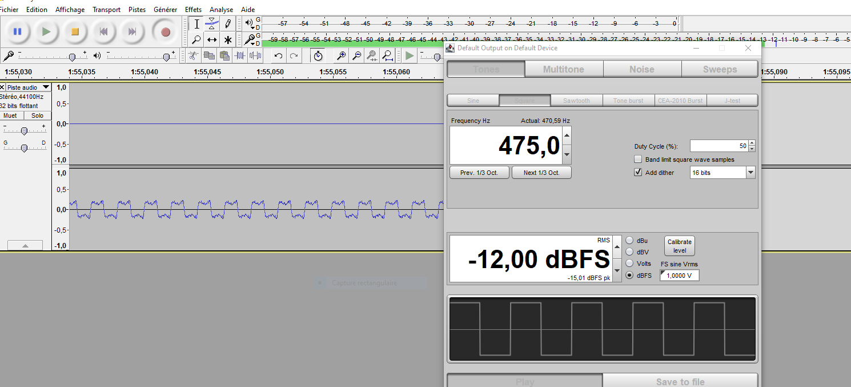This screenshot has height=387, width=851.
Task: Click the Zoom In magnifier icon
Action: 341,55
